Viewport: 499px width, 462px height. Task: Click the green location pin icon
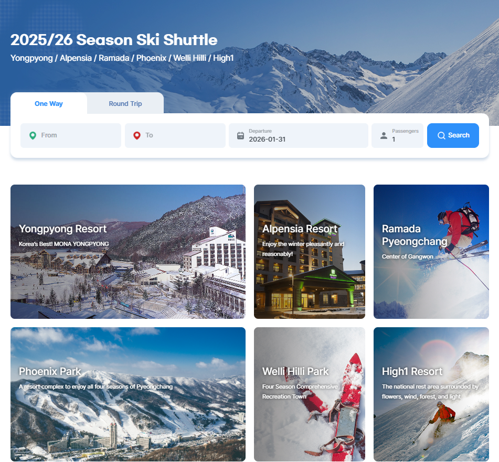[33, 135]
